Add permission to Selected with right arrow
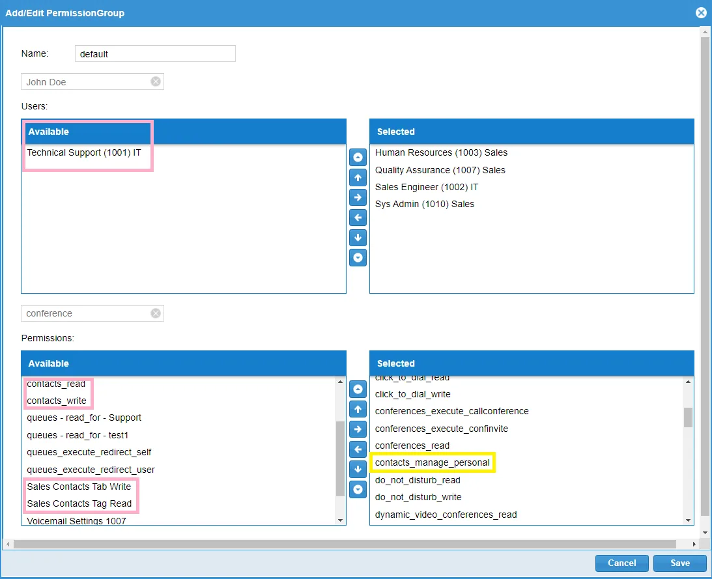 click(x=358, y=429)
